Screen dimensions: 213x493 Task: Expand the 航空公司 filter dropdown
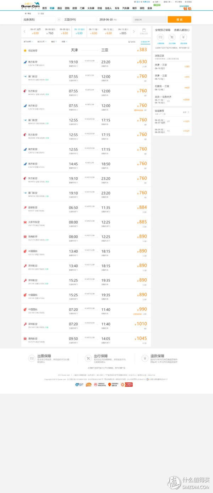coord(42,42)
